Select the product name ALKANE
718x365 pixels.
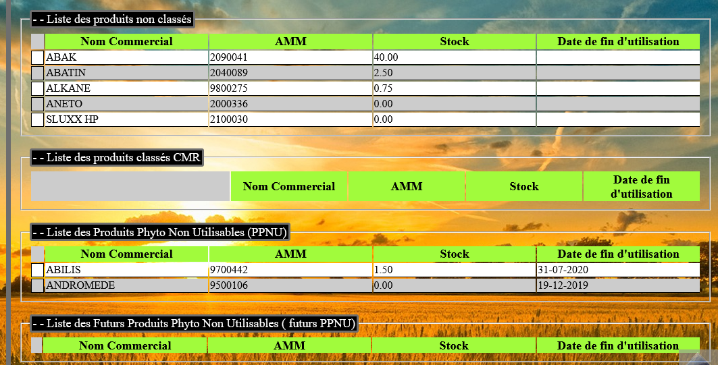click(68, 88)
